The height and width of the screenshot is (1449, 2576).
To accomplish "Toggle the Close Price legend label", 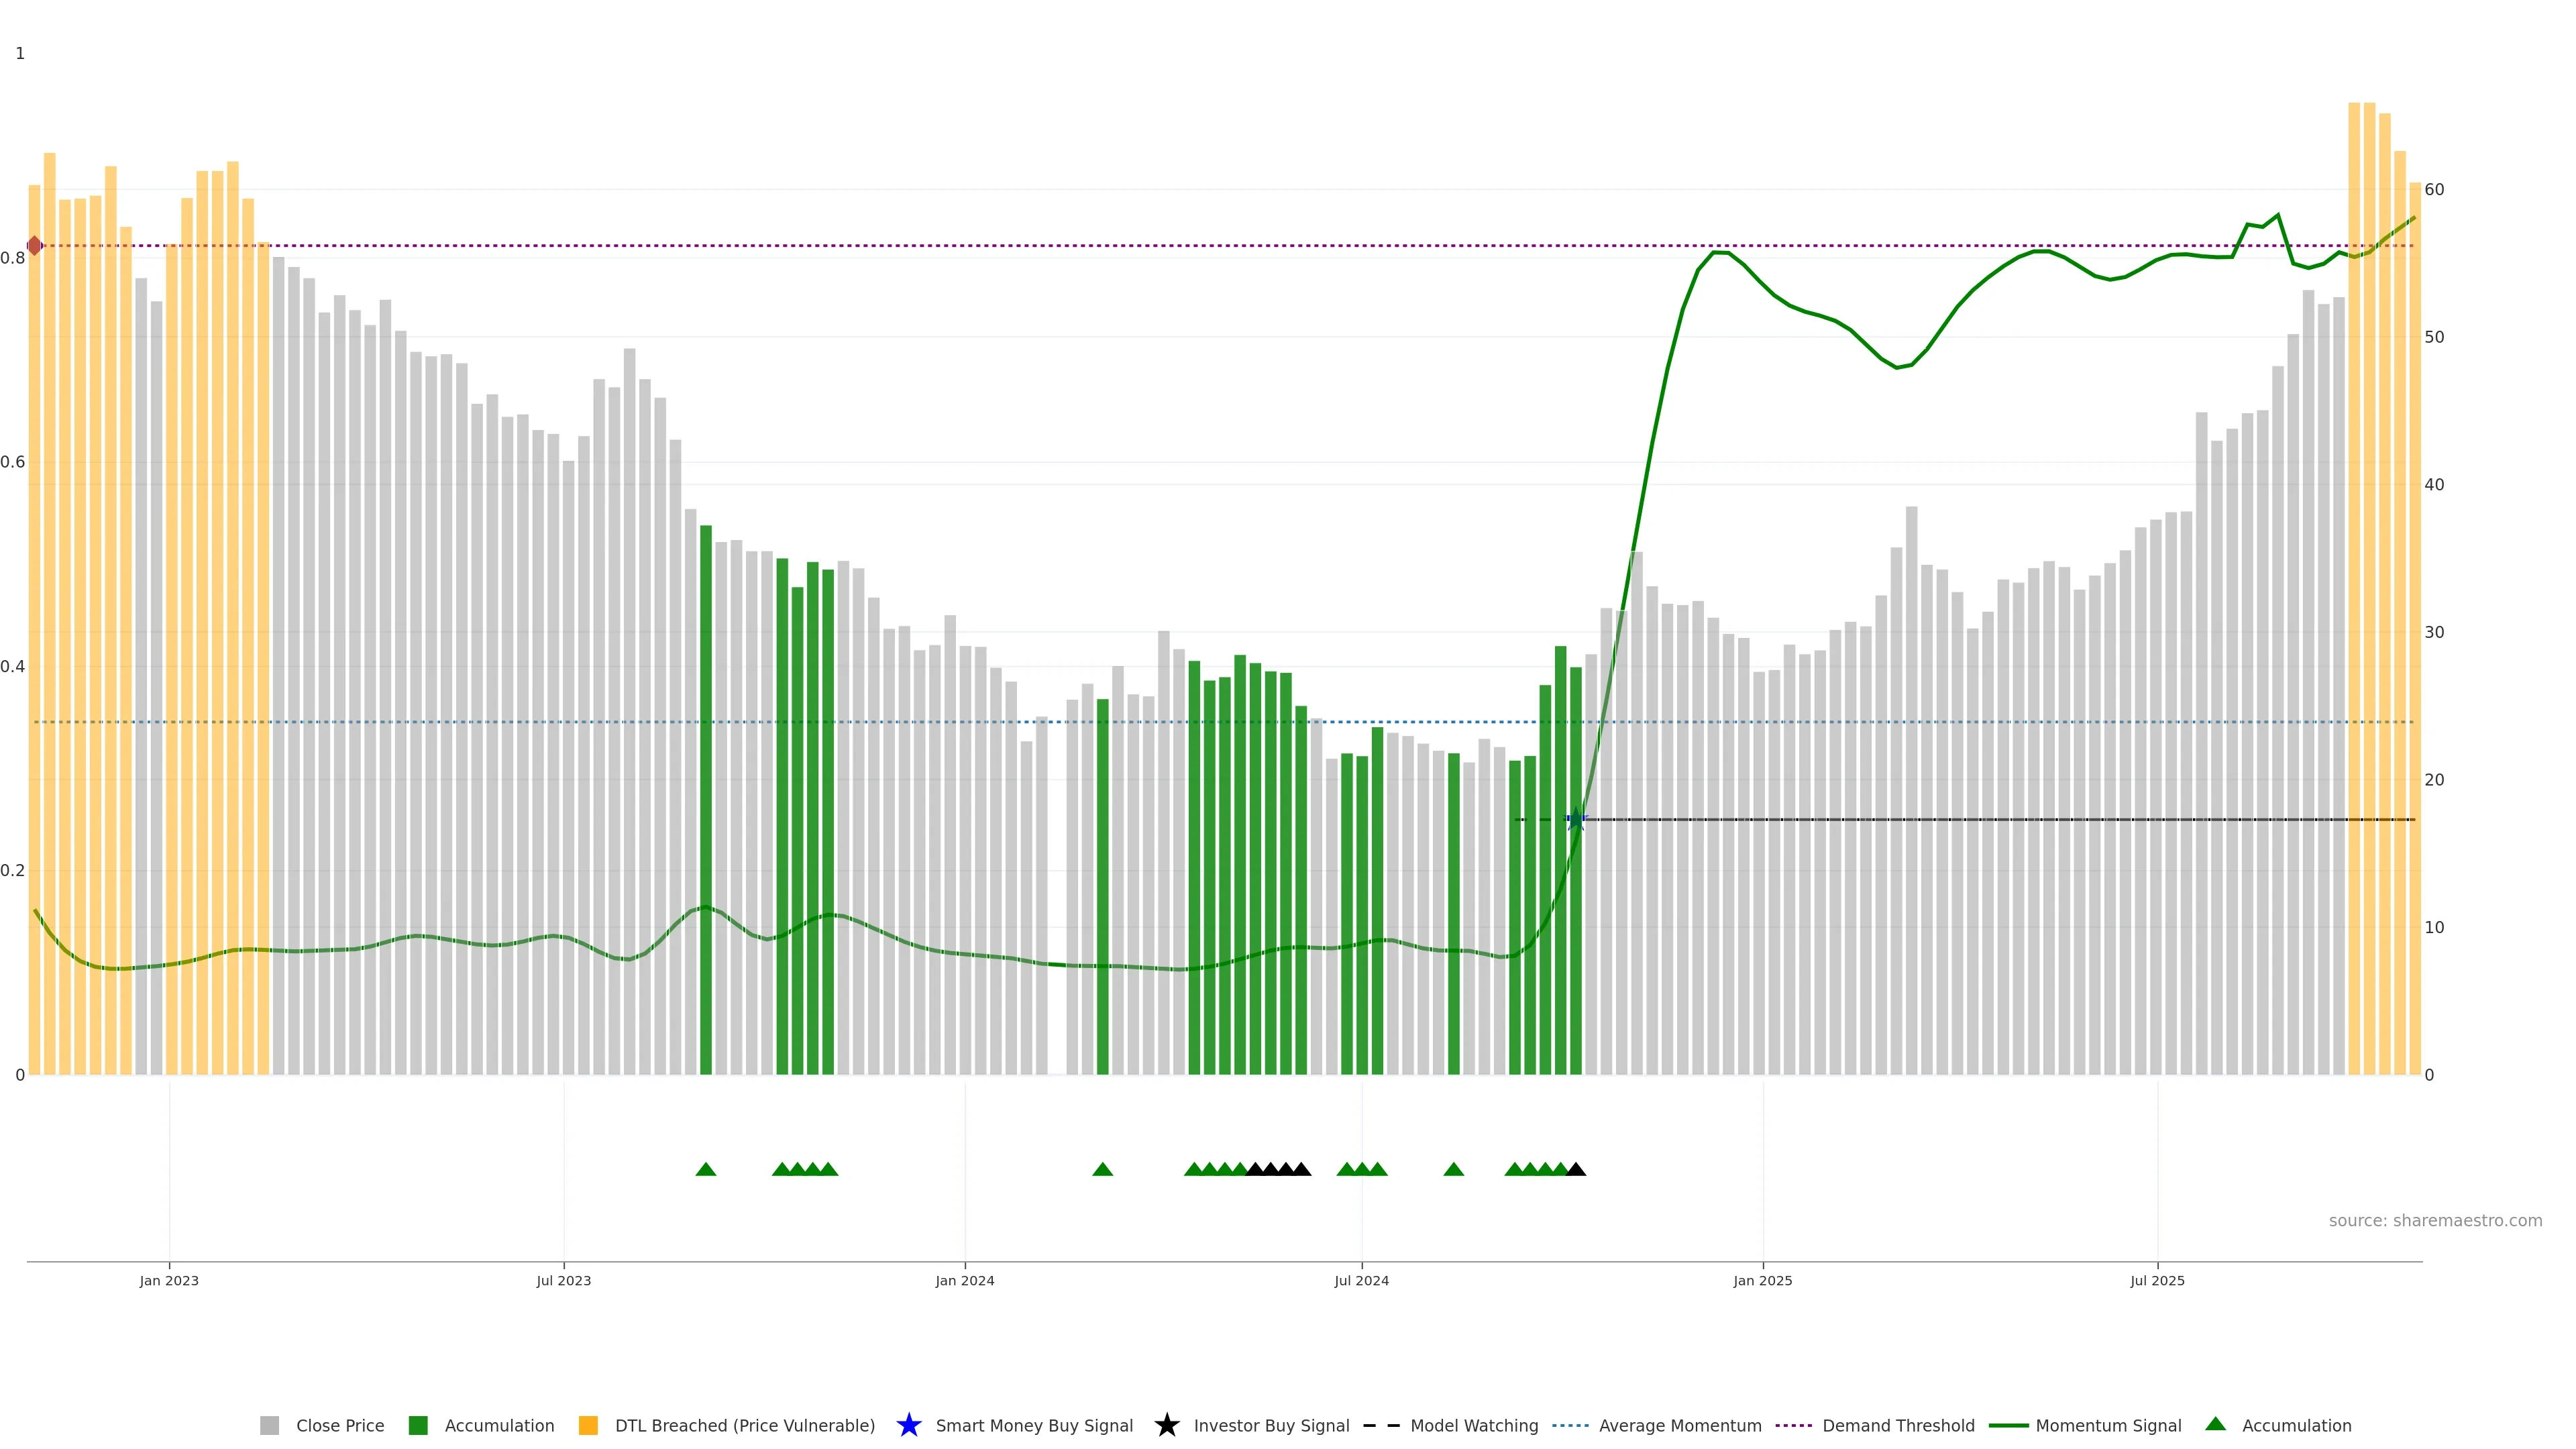I will [340, 1425].
